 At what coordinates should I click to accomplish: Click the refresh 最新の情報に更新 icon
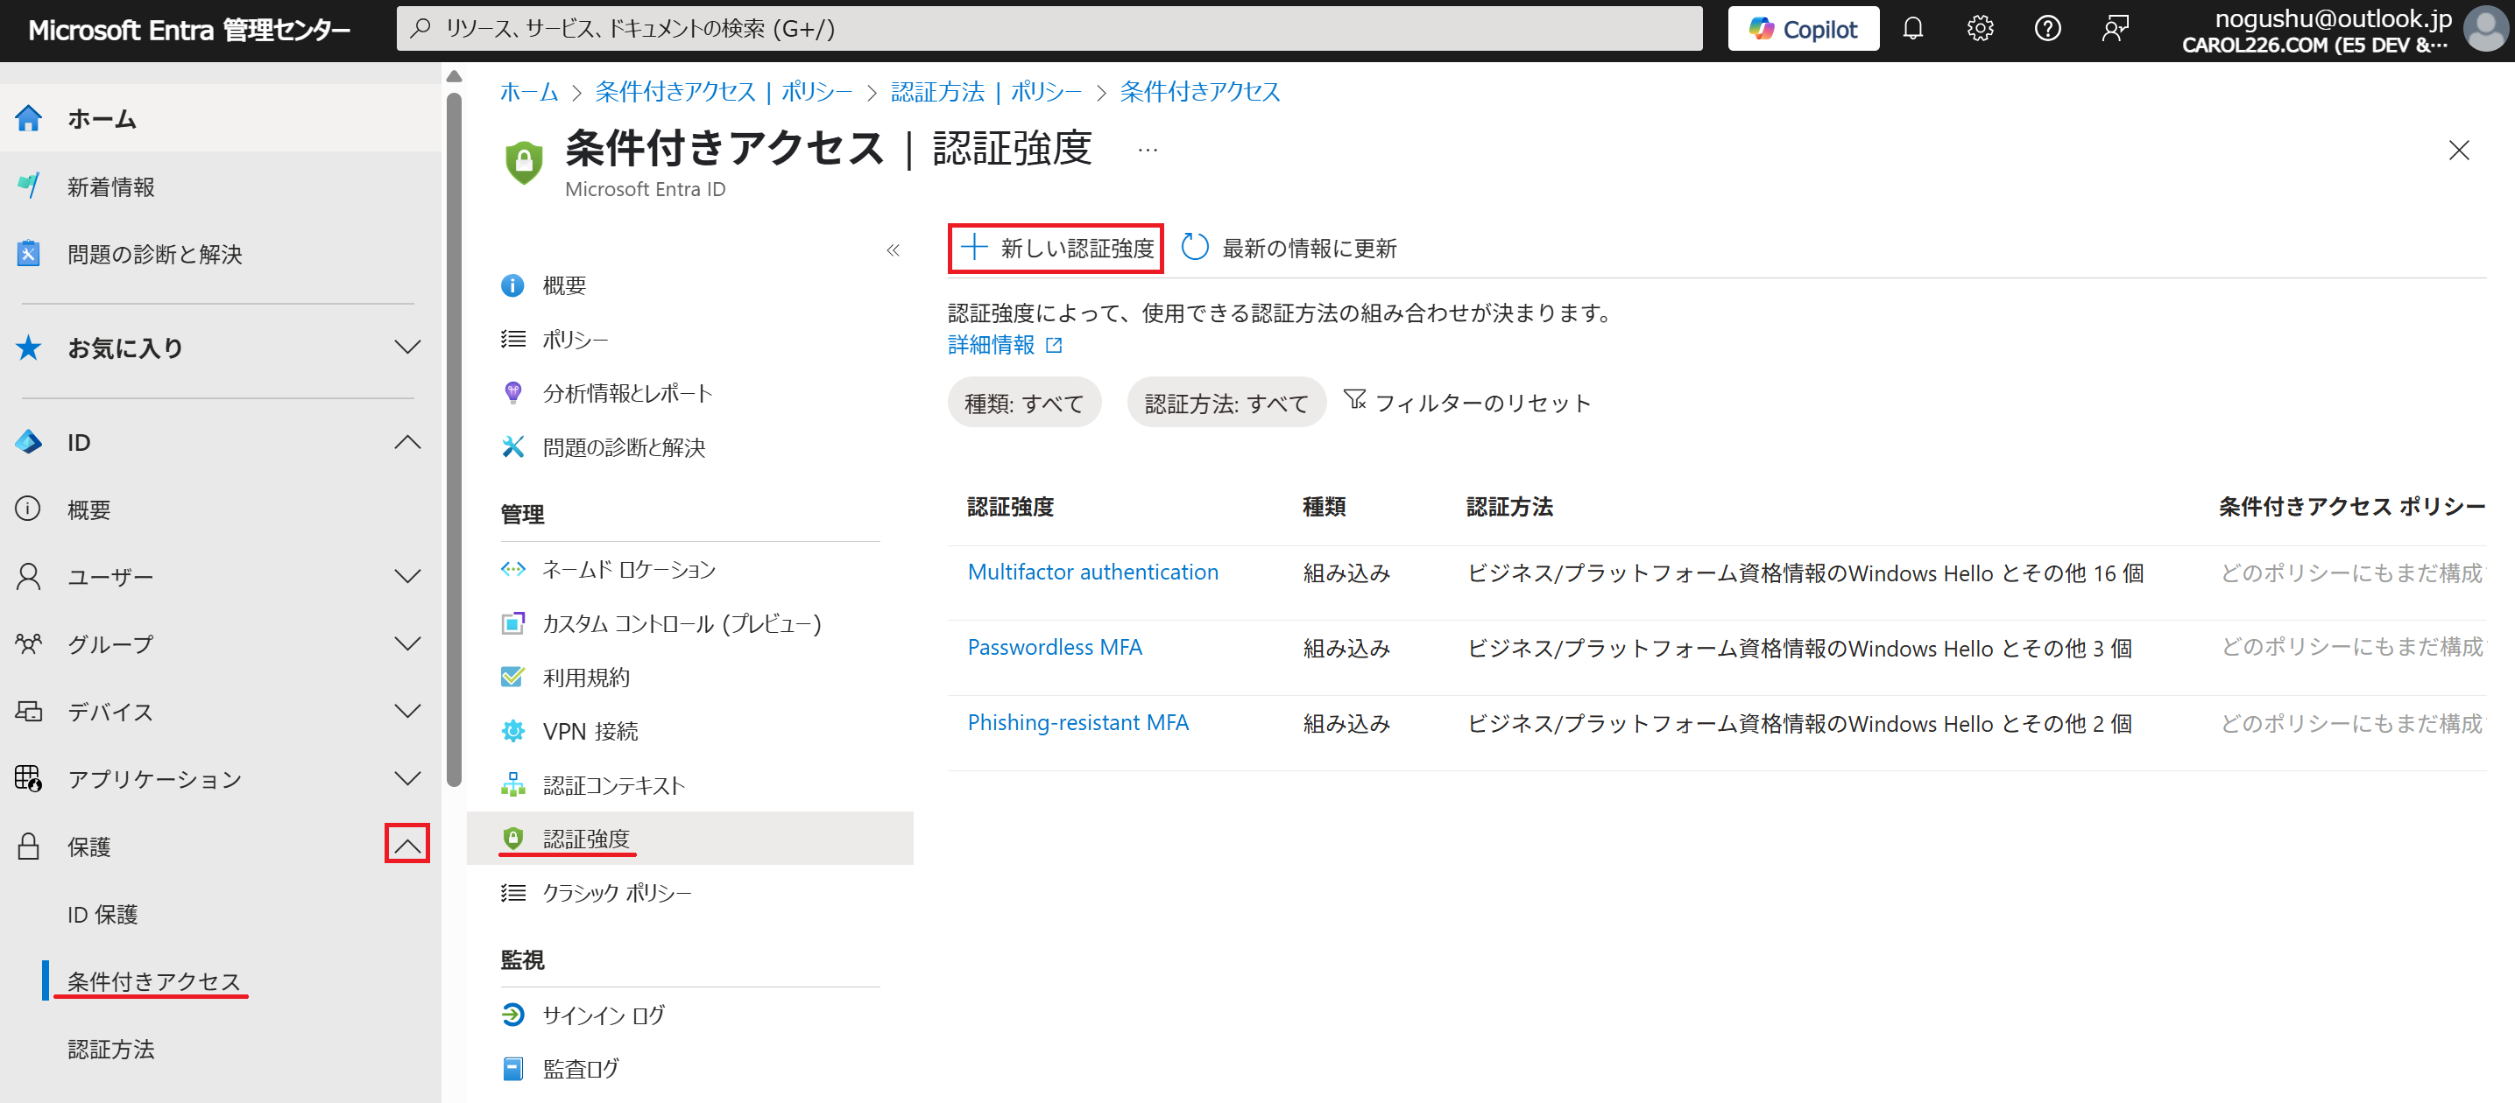tap(1194, 248)
